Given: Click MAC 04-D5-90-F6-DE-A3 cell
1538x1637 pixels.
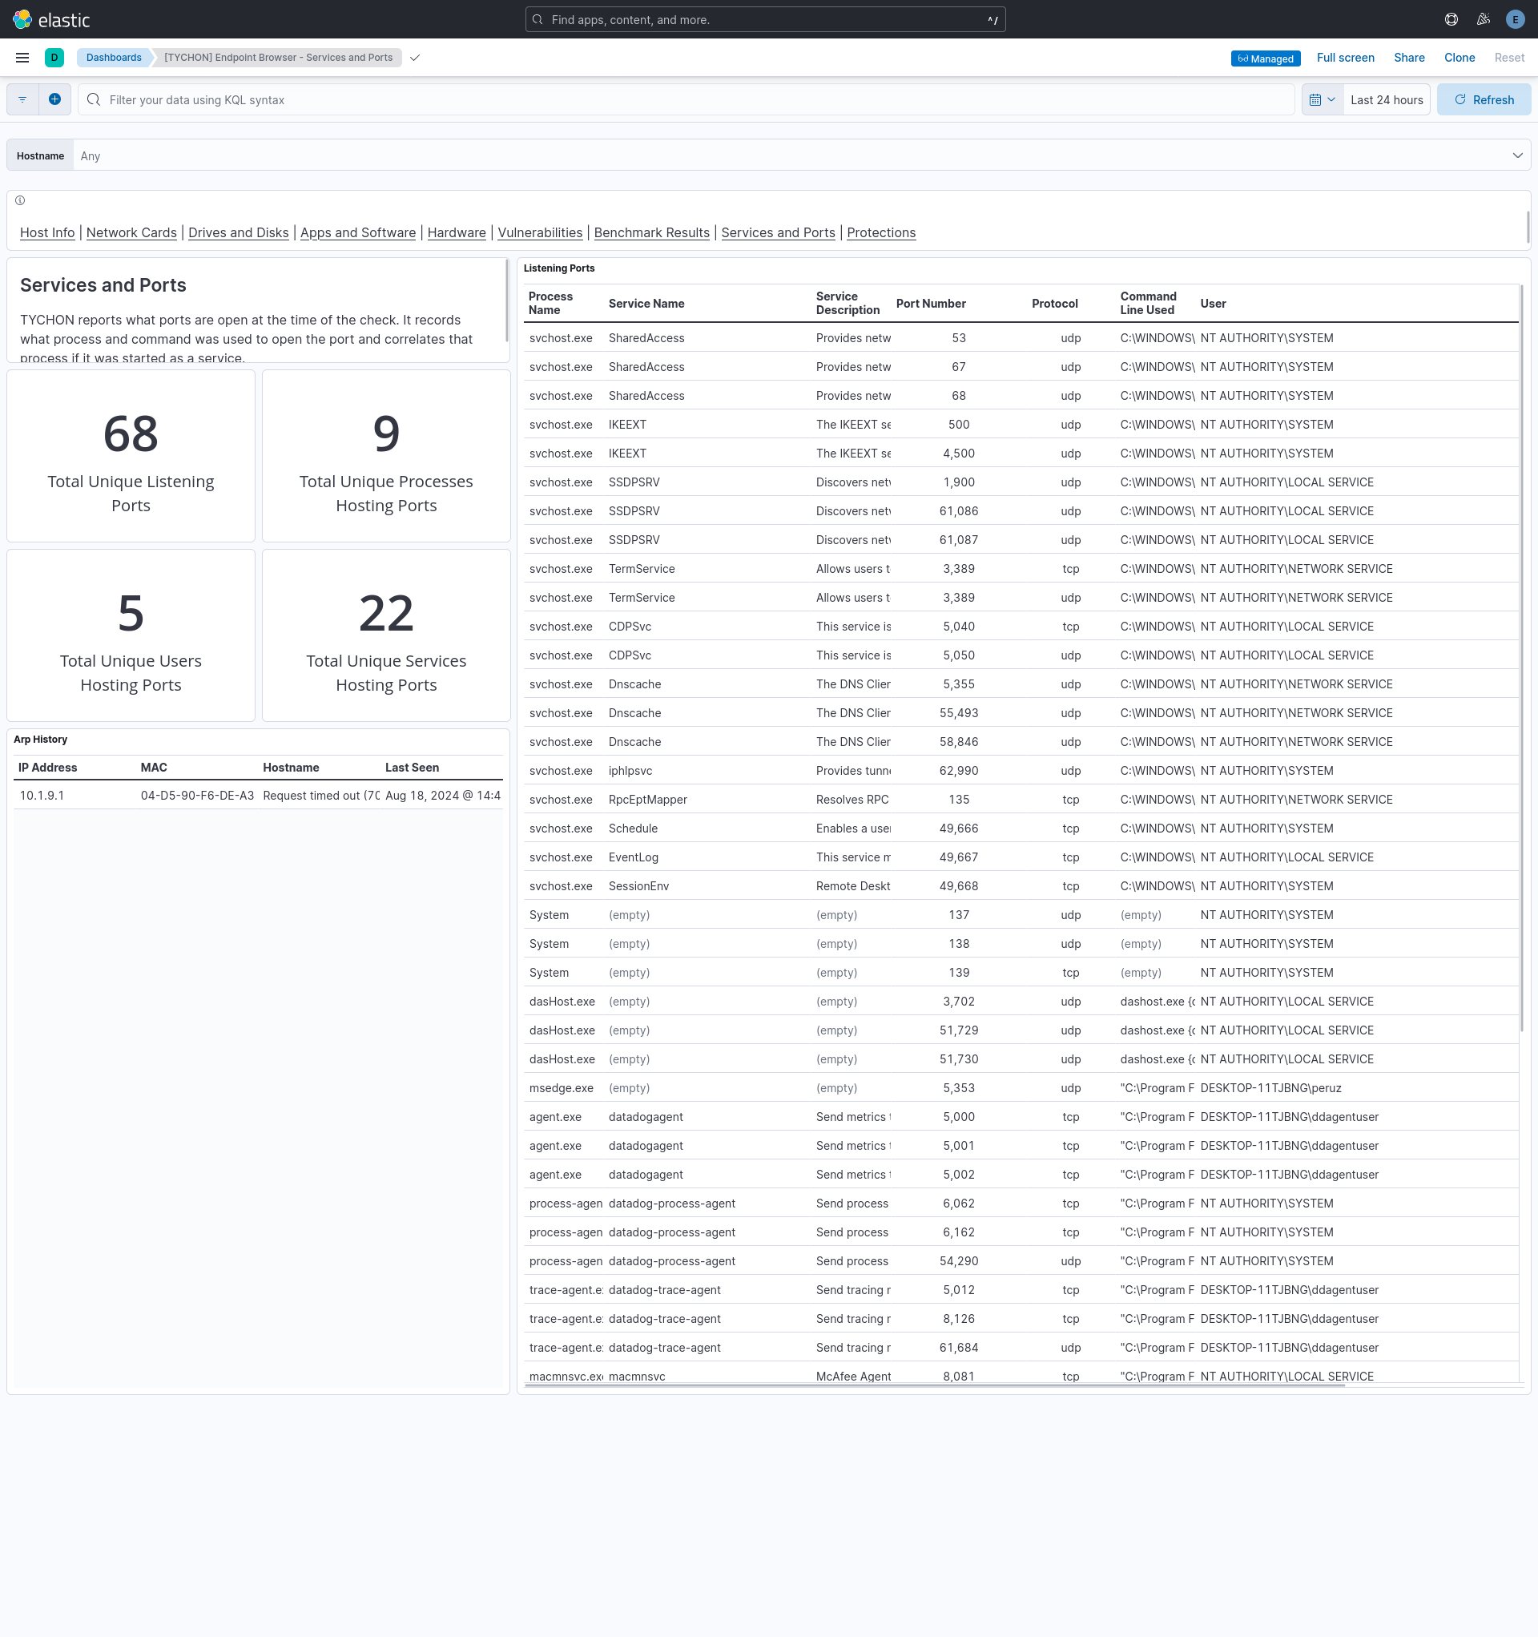Looking at the screenshot, I should tap(197, 796).
